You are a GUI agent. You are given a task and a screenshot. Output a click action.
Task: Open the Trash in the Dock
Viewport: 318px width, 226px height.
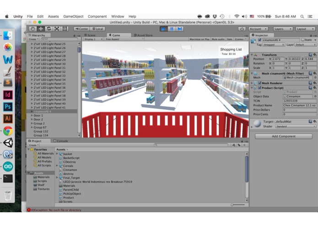click(8, 195)
